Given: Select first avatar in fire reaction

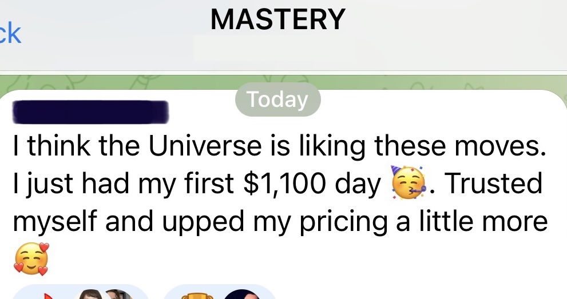Looking at the screenshot, I should click(x=92, y=294).
